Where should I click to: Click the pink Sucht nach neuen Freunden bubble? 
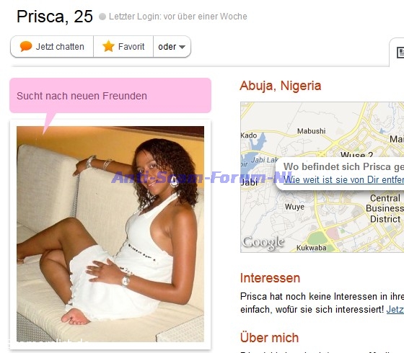click(110, 95)
